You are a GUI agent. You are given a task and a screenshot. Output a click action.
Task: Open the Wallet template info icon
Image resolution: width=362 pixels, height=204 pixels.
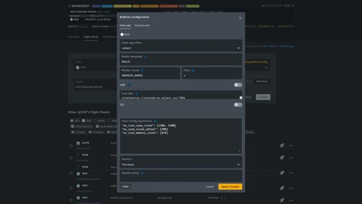[145, 57]
